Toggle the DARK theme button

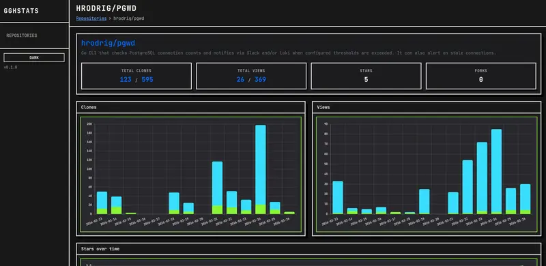coord(34,58)
